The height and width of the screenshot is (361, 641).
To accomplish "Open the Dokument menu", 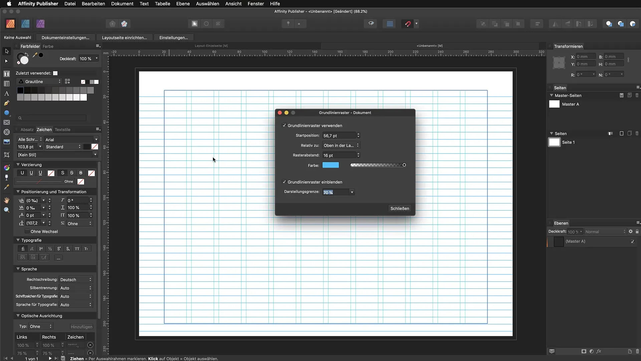I will tap(122, 4).
